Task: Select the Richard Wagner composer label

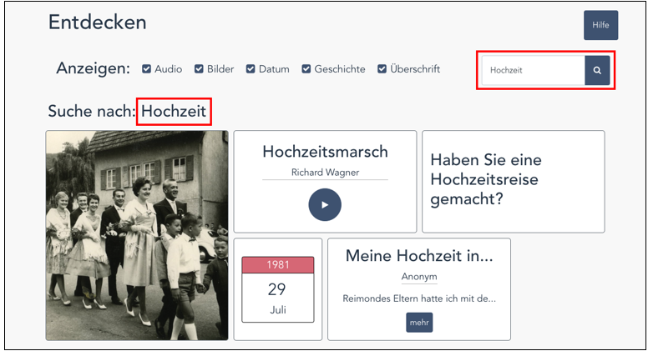Action: pos(325,173)
